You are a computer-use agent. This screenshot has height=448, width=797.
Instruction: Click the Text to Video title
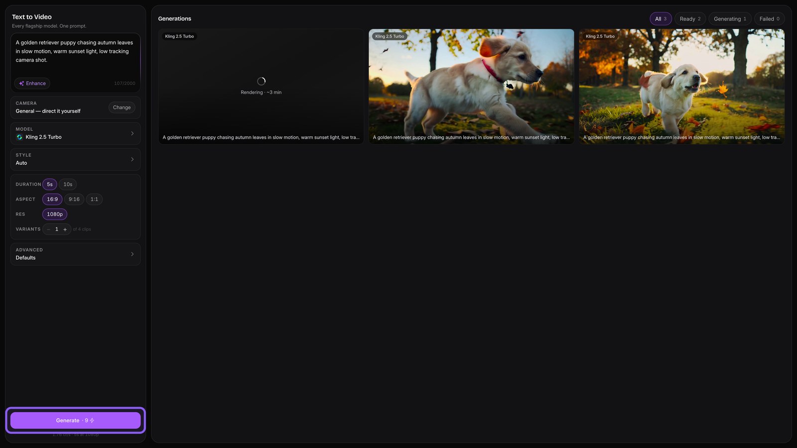(x=32, y=17)
